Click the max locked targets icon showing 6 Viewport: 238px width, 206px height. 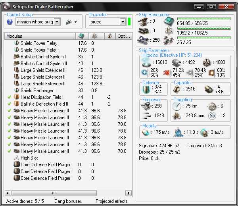pos(212,106)
